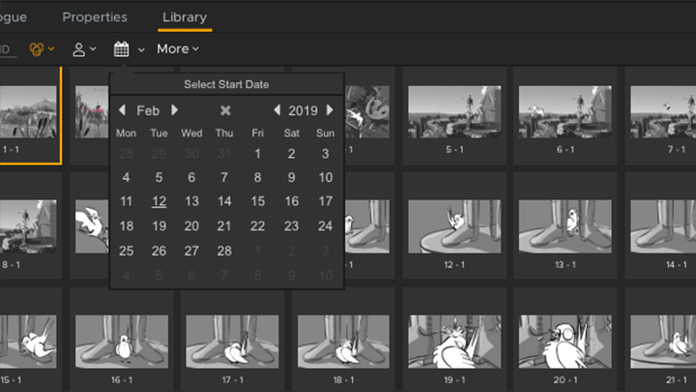Open panel thumbnail 5 - 1
Viewport: 696px width, 392px height.
pyautogui.click(x=453, y=111)
